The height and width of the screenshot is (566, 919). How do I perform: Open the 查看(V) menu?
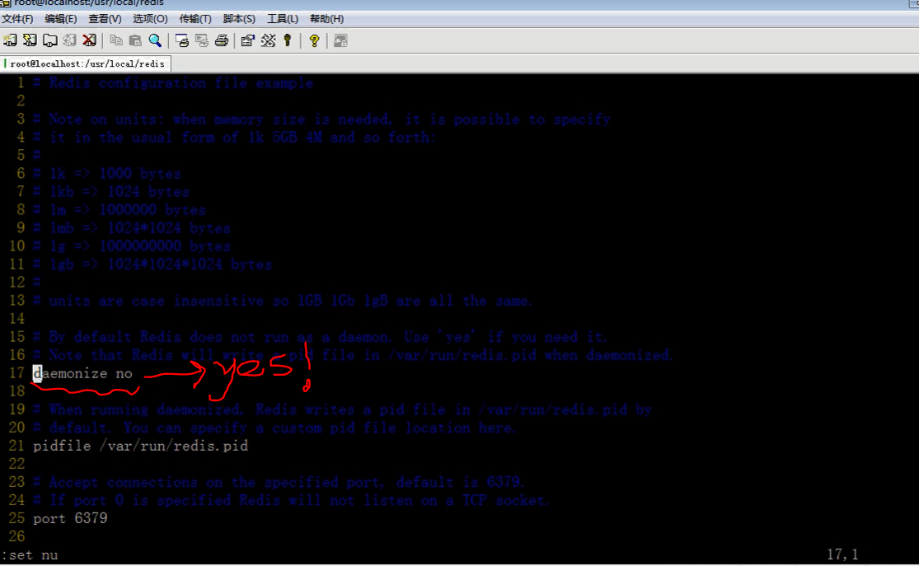(105, 19)
